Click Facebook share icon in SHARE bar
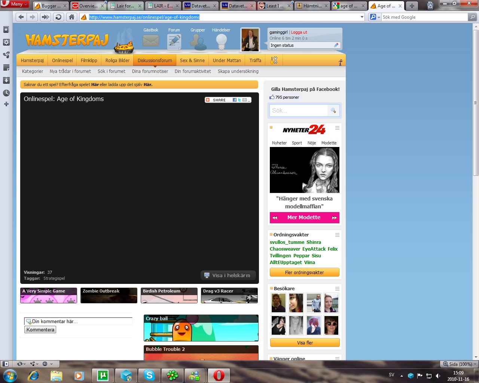This screenshot has width=479, height=383. pos(235,100)
